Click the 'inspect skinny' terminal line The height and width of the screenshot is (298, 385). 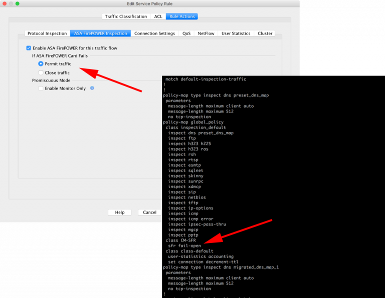(185, 176)
